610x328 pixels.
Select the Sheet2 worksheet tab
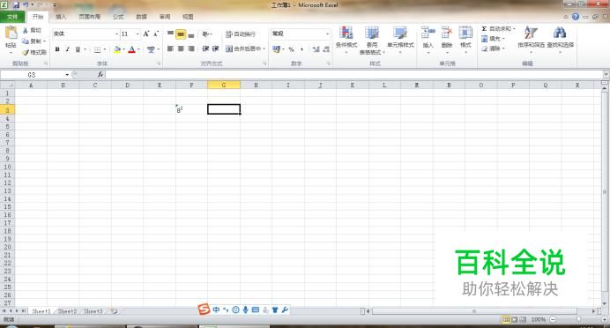tap(67, 311)
